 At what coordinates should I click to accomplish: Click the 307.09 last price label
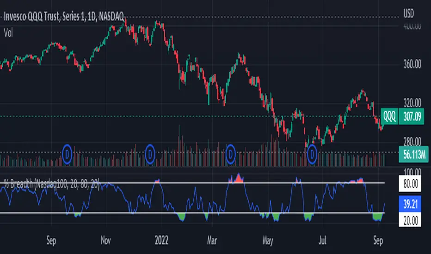412,116
